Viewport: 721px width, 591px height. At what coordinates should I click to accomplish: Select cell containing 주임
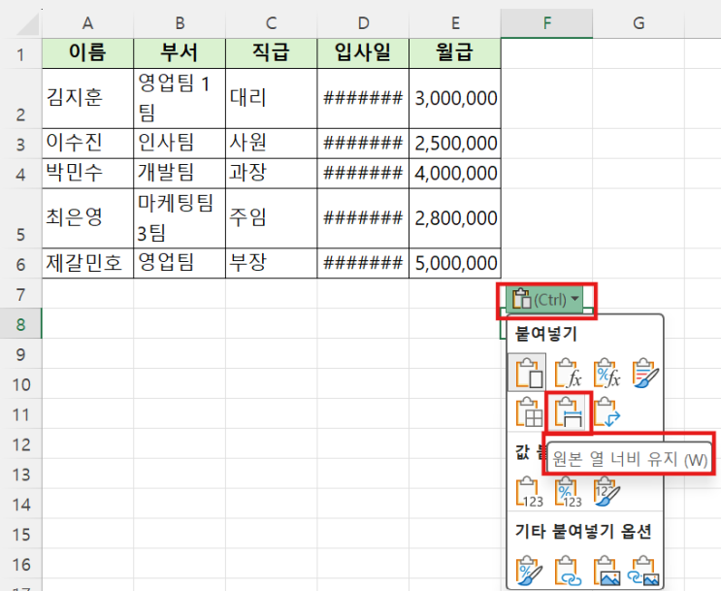(x=272, y=218)
